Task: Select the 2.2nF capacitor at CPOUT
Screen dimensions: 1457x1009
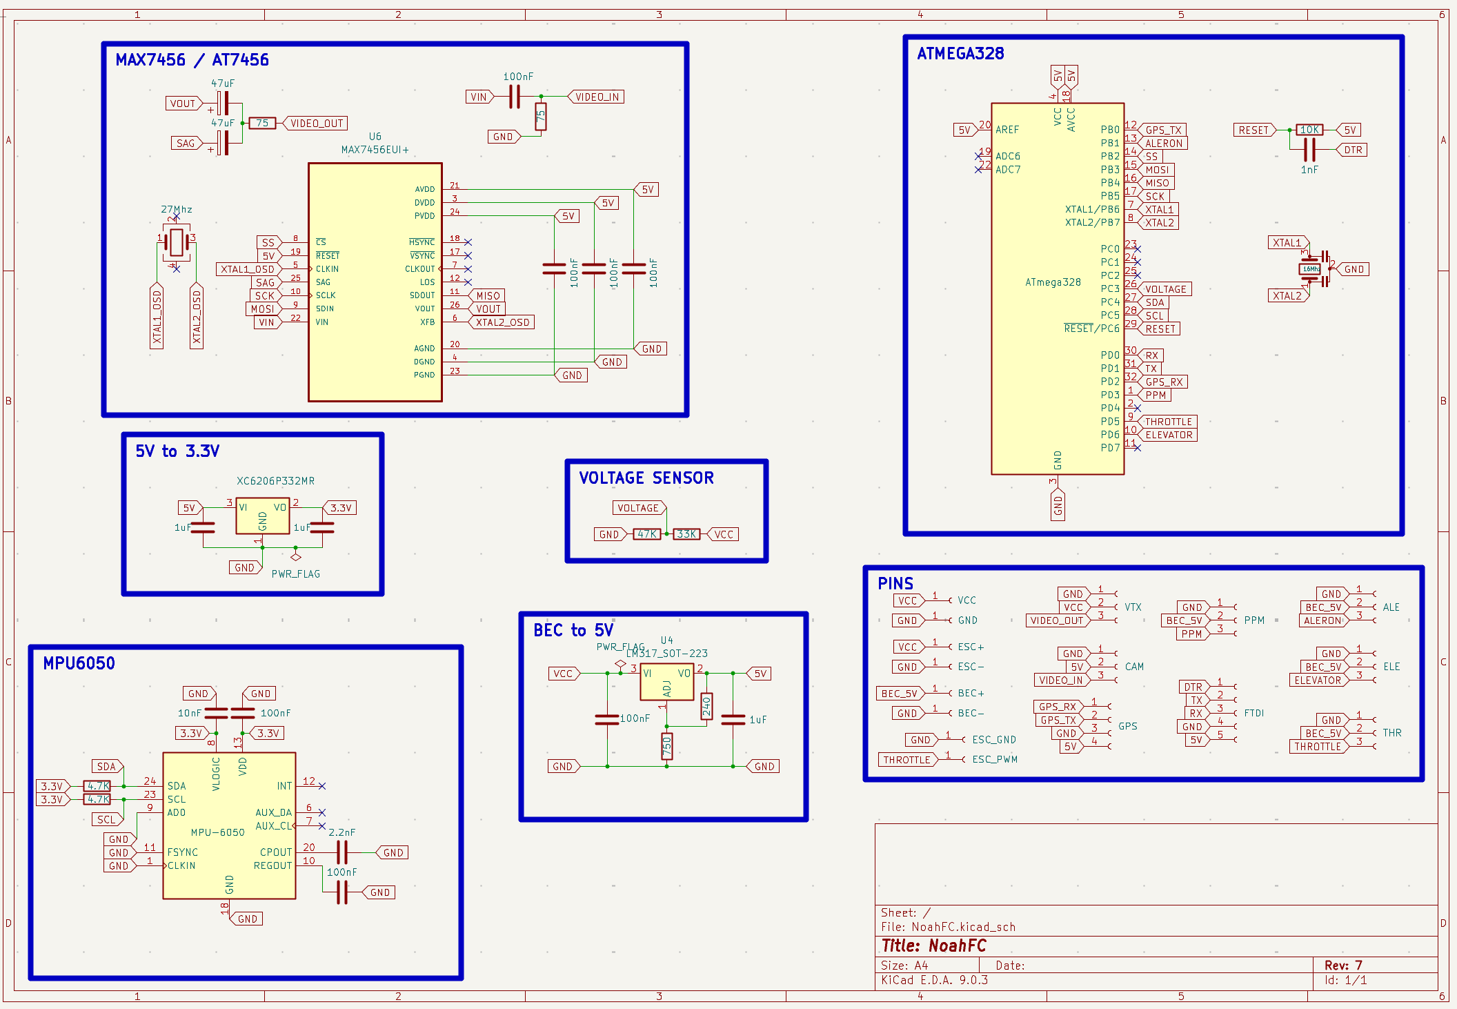Action: coord(341,852)
